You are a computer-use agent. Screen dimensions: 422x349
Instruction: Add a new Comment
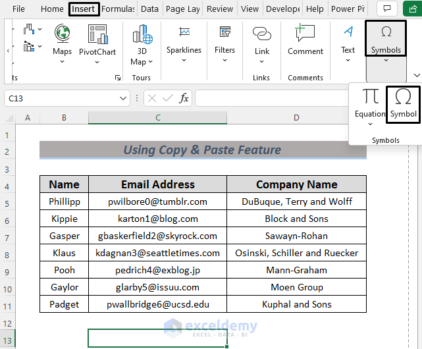tap(305, 39)
